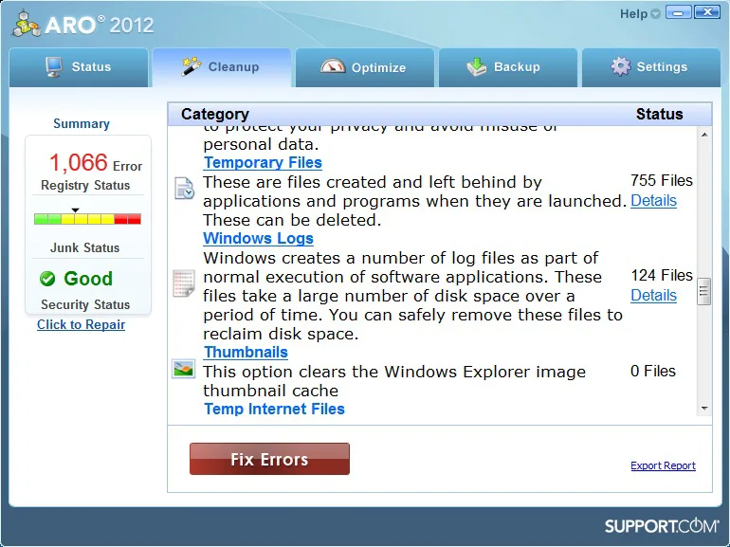Click the scrollbar down arrow
730x547 pixels.
click(704, 409)
